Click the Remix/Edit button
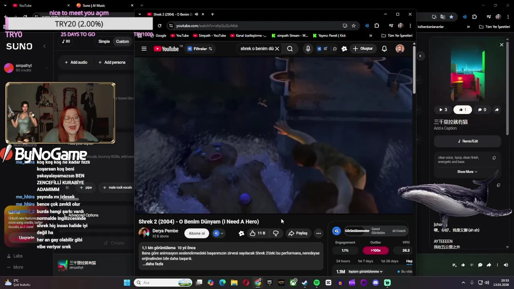The image size is (514, 289). coord(468,141)
